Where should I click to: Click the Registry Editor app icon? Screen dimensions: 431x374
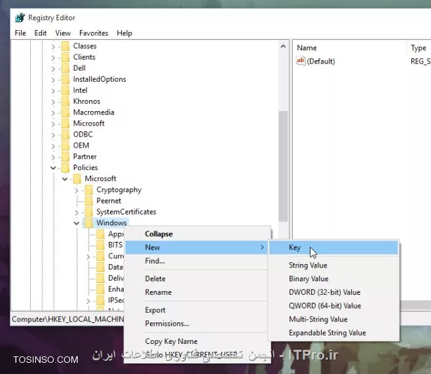point(20,18)
